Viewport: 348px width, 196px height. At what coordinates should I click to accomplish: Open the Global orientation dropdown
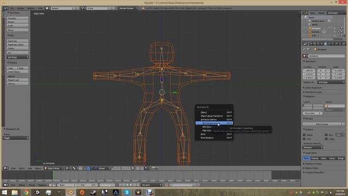[104, 168]
